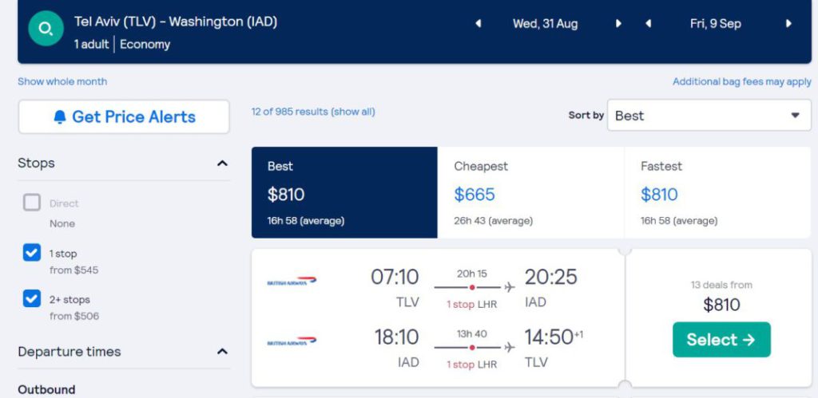Check the Direct flights checkbox
Image resolution: width=818 pixels, height=398 pixels.
(x=32, y=203)
